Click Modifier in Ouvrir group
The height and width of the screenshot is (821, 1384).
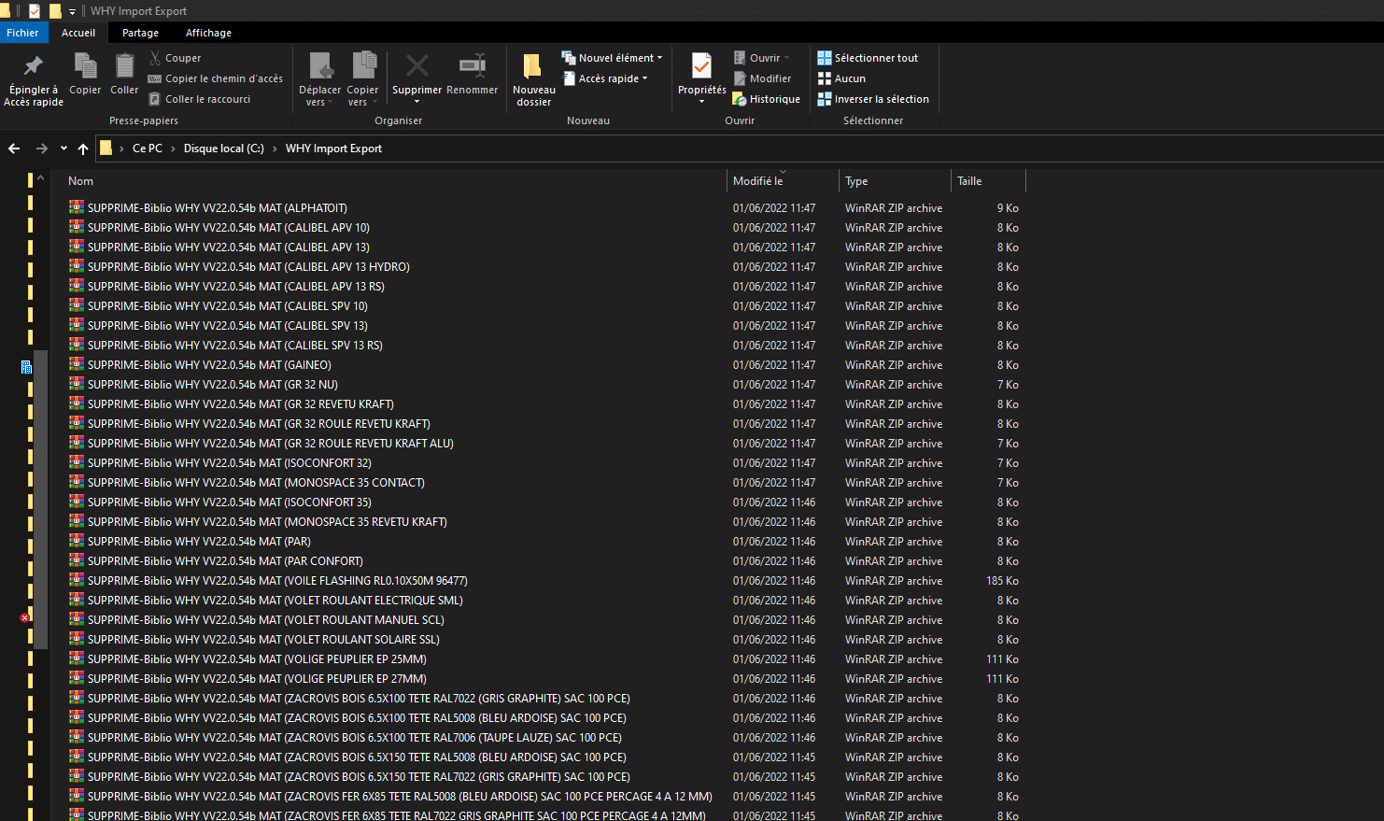(x=762, y=78)
